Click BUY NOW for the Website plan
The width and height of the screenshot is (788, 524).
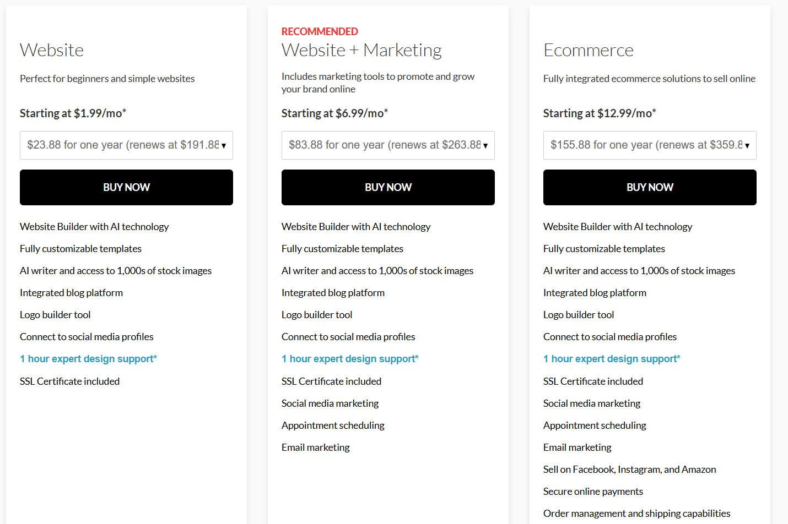126,187
